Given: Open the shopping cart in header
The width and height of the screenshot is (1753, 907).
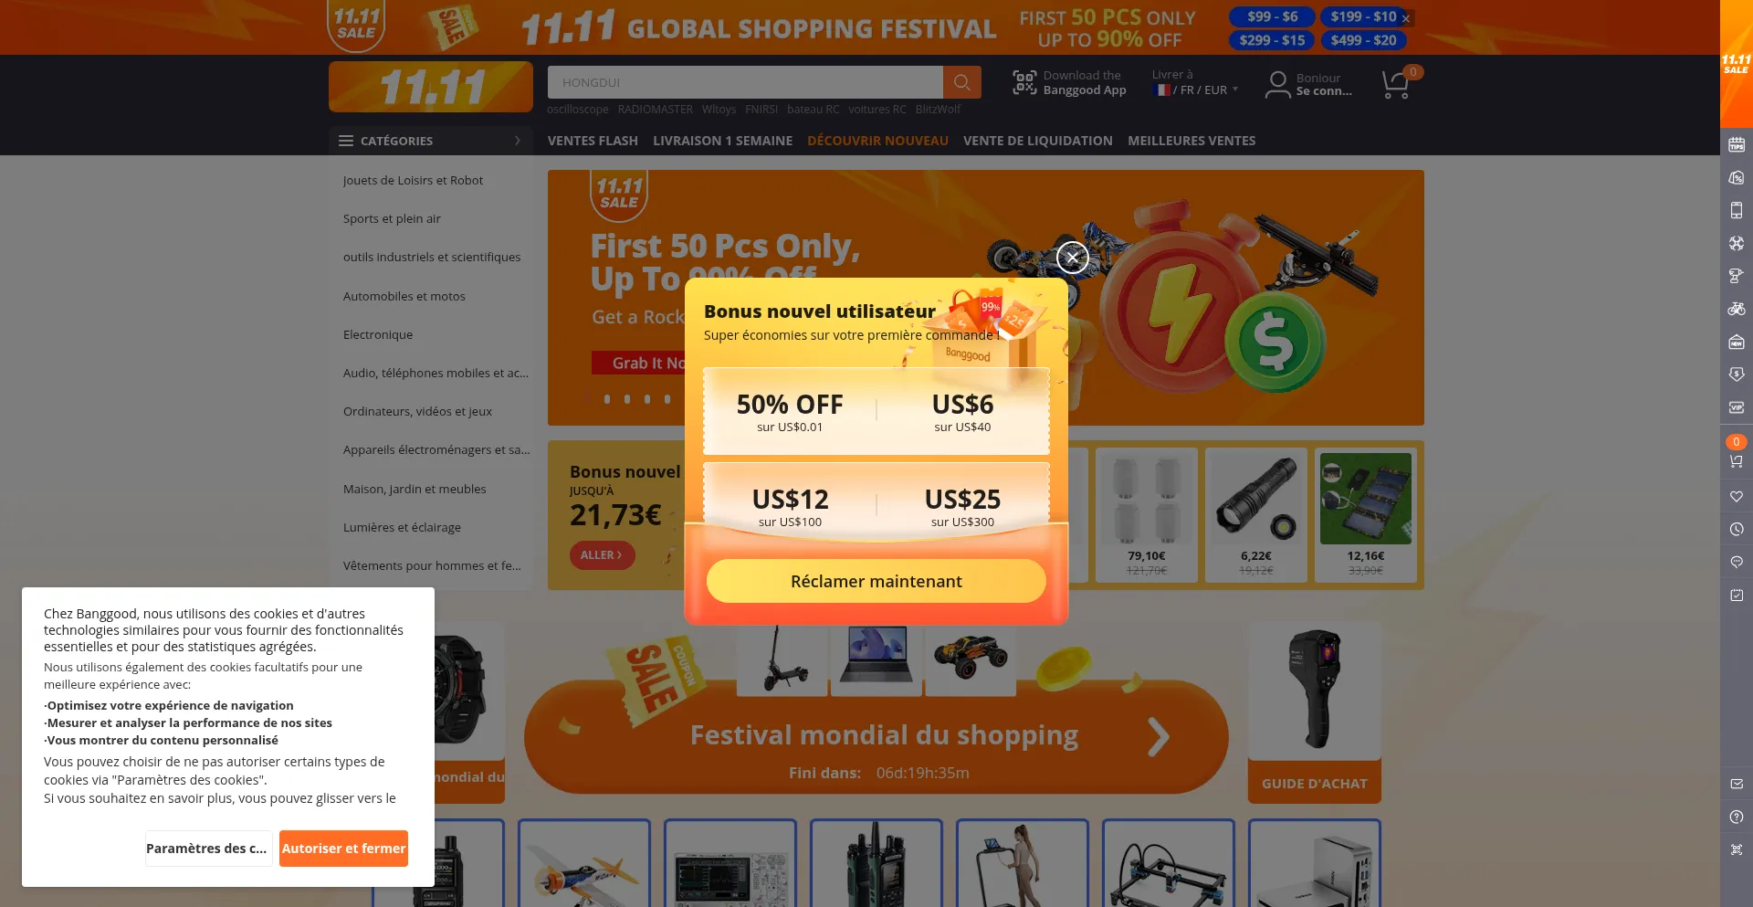Looking at the screenshot, I should (1396, 85).
